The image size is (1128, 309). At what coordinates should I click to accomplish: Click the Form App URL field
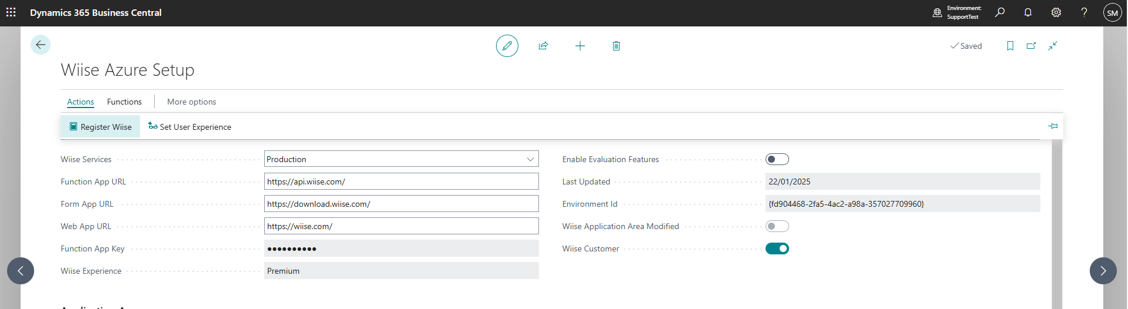401,204
